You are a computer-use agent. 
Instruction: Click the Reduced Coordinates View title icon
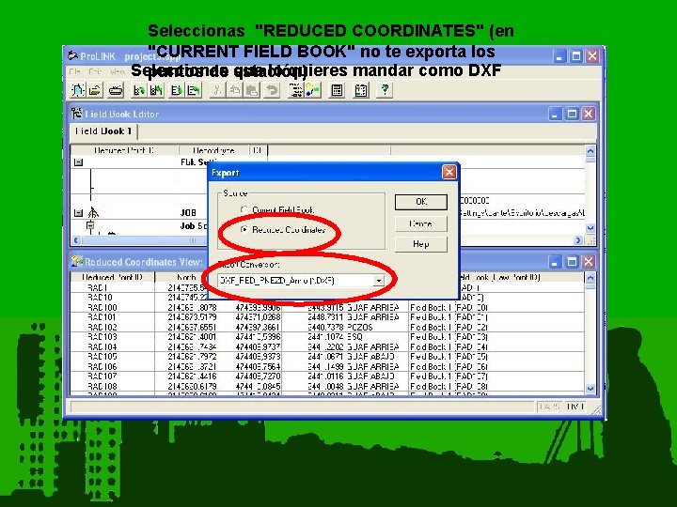coord(77,261)
